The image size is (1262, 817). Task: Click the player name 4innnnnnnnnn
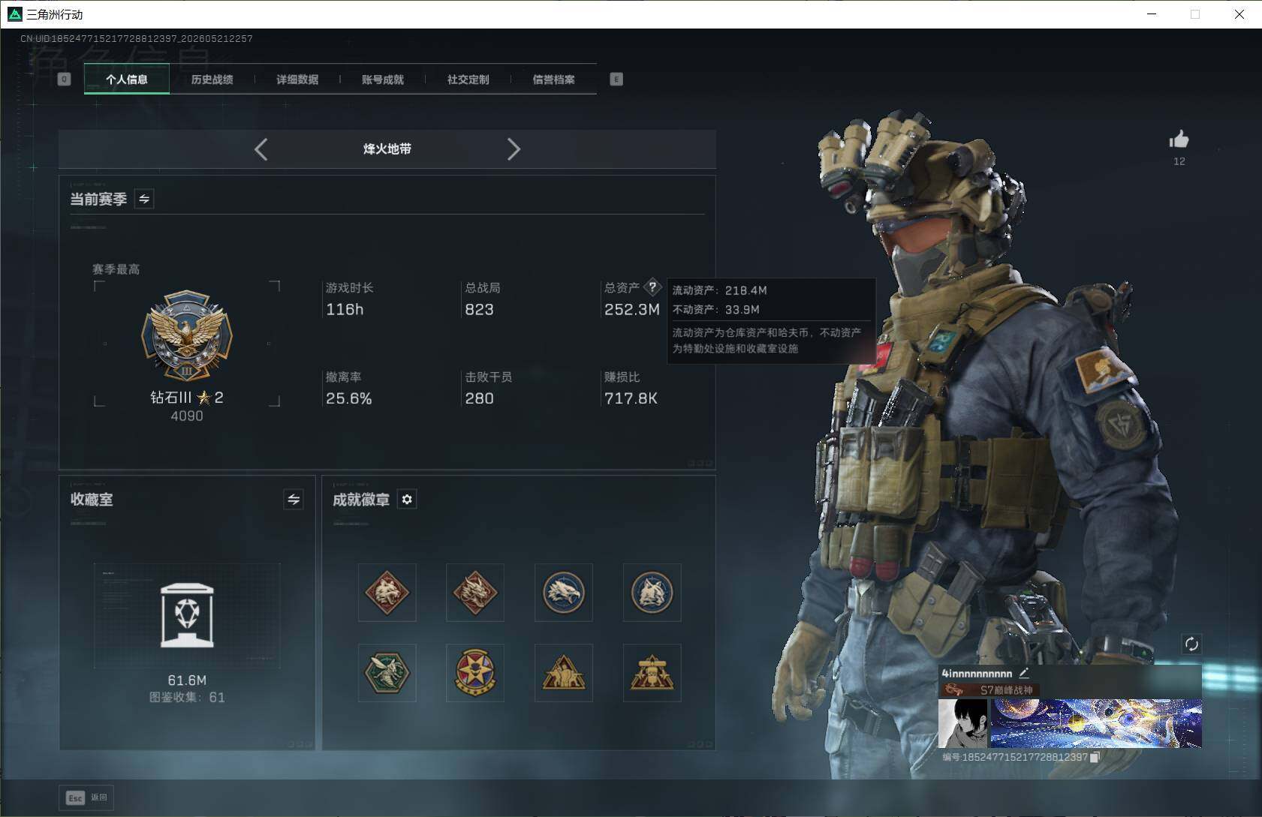click(977, 674)
